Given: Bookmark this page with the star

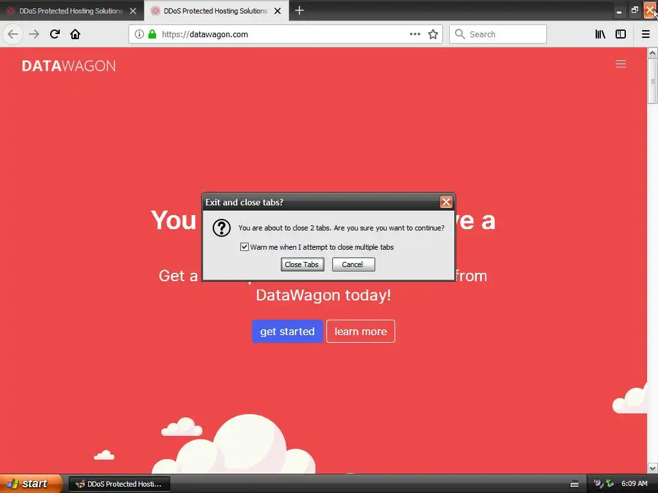Looking at the screenshot, I should [x=433, y=34].
